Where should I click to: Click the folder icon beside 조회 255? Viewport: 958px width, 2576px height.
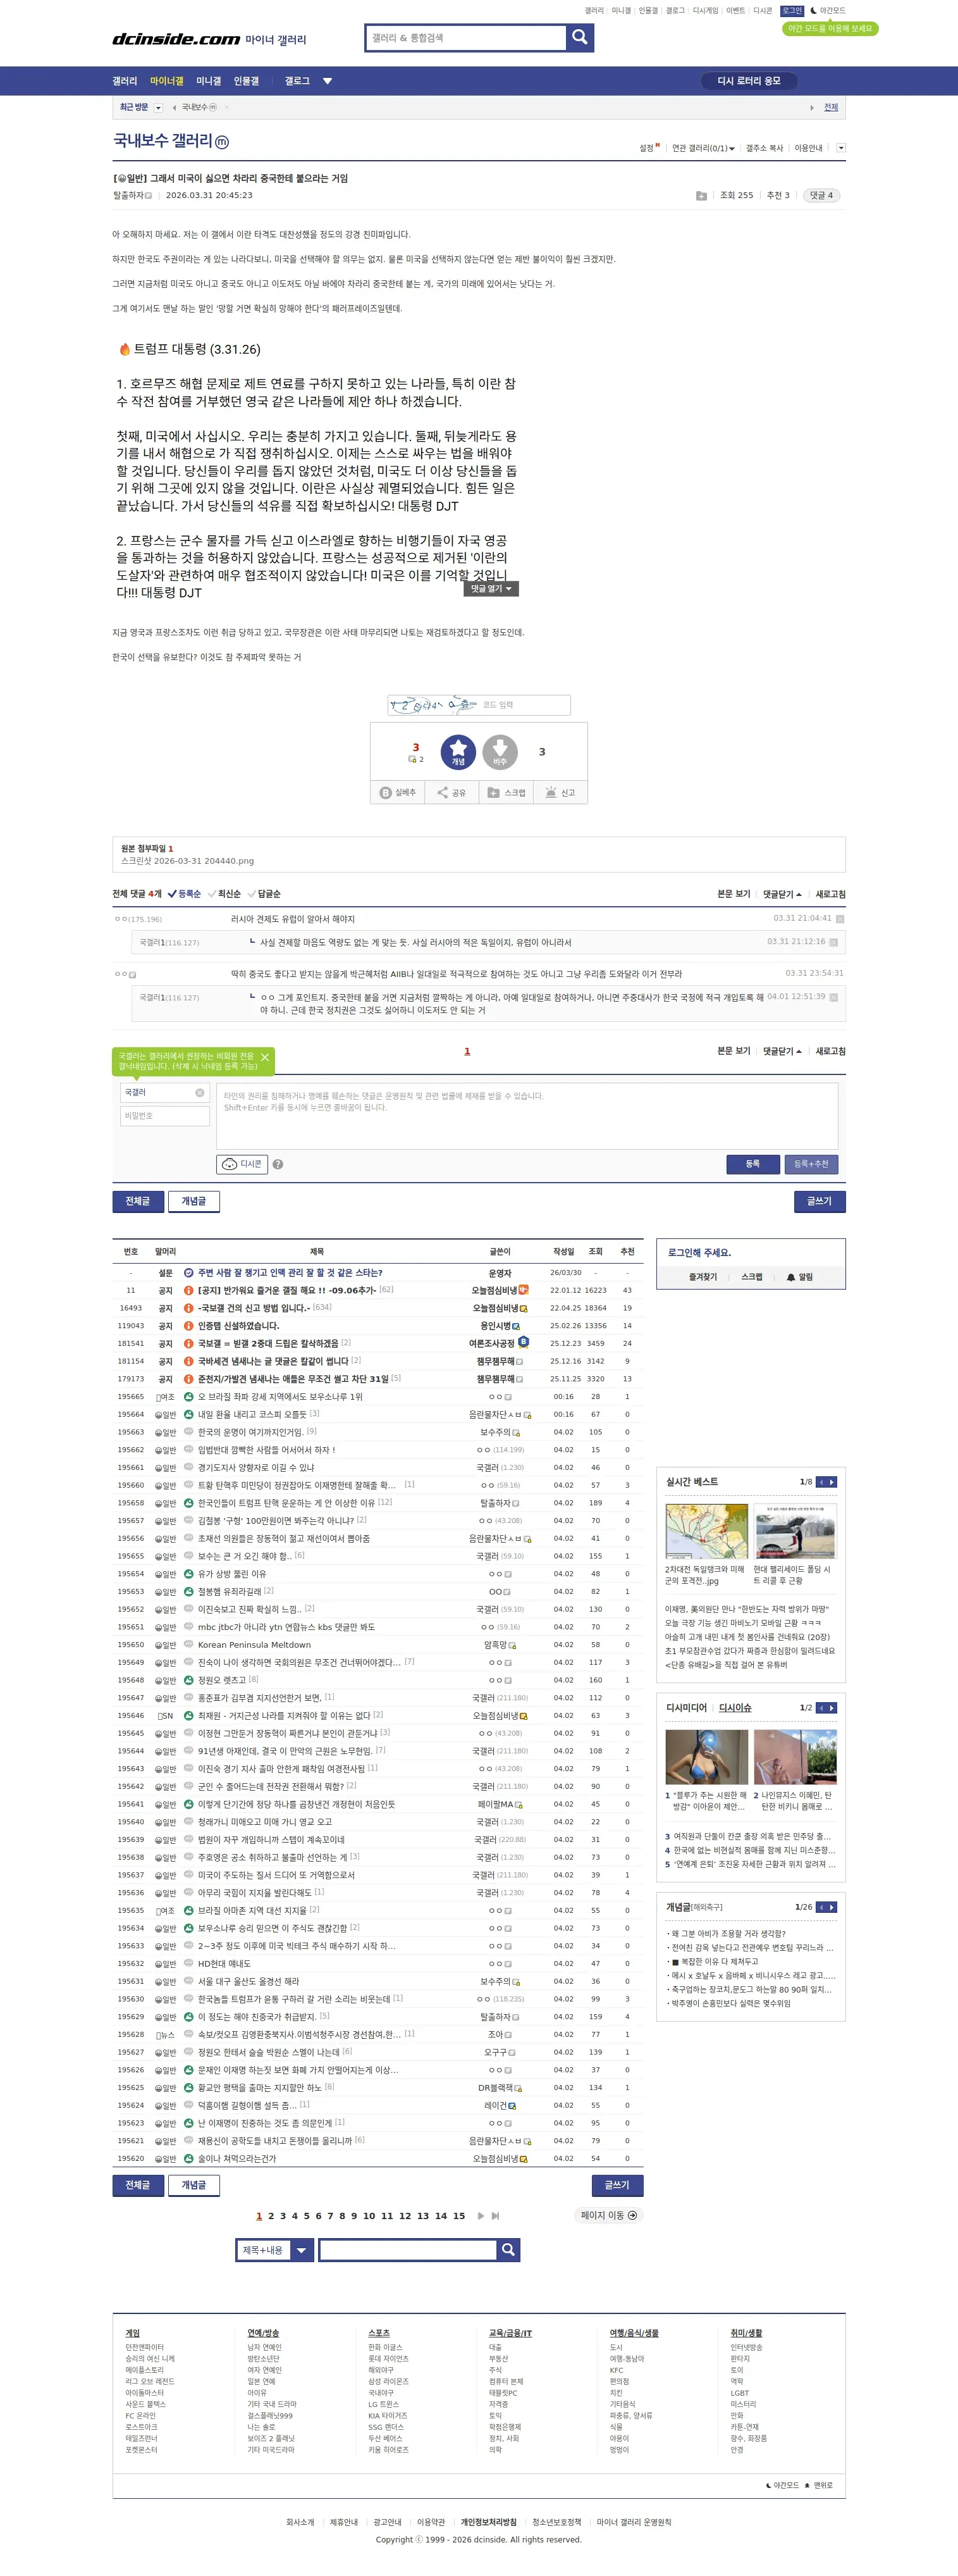point(701,196)
